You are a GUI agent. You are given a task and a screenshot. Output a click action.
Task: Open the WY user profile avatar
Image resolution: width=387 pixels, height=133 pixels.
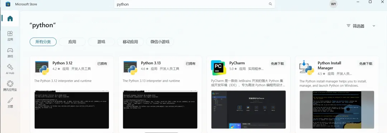(333, 4)
